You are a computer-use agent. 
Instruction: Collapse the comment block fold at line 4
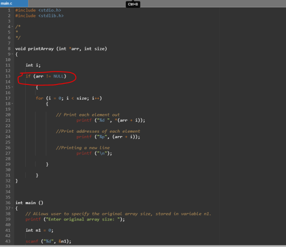click(12, 27)
